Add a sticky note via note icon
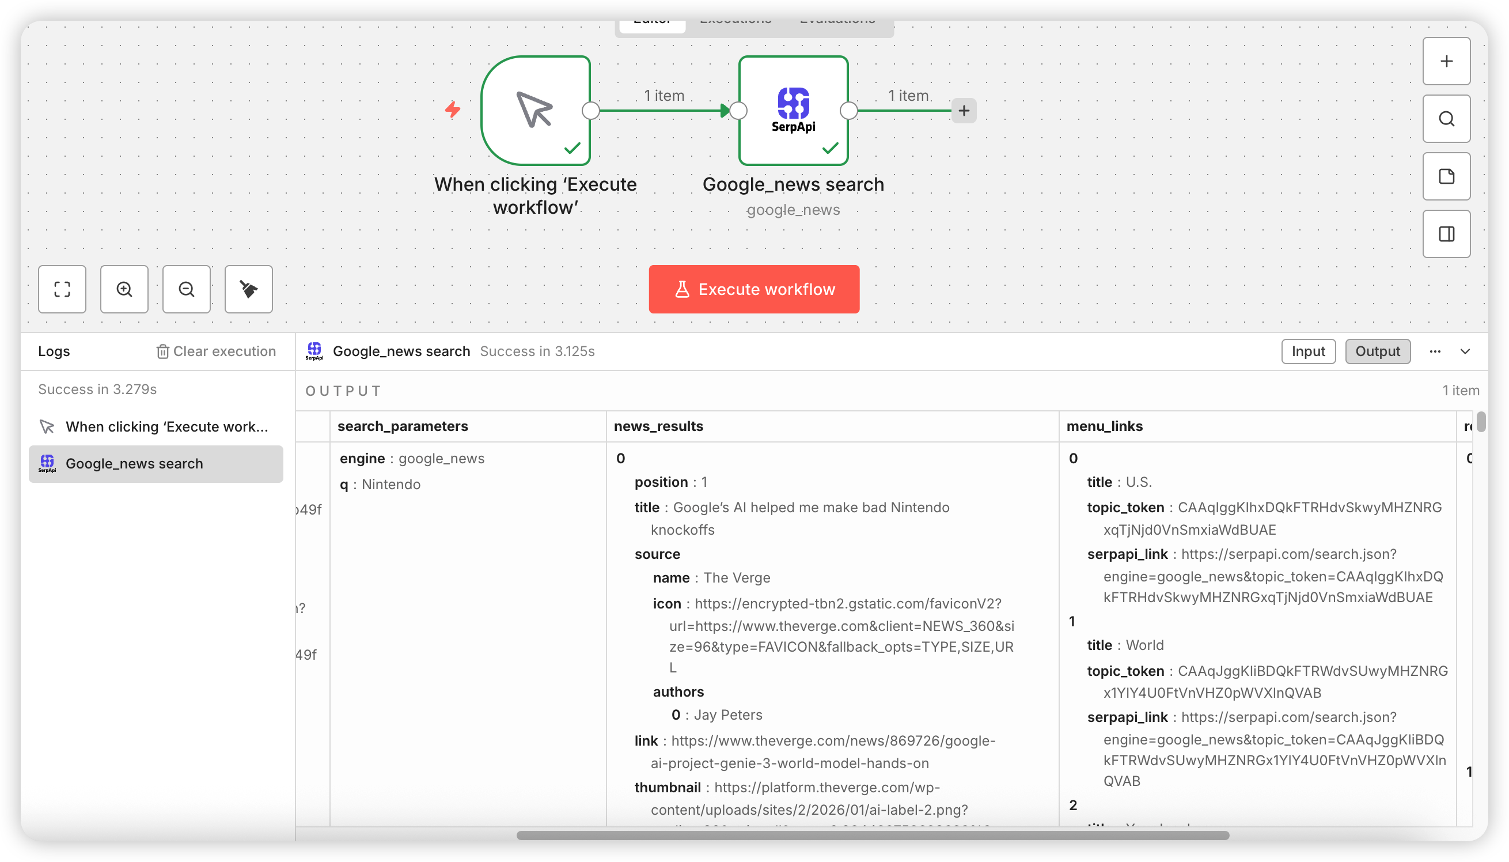Screen dimensions: 1509x862 pyautogui.click(x=1446, y=176)
